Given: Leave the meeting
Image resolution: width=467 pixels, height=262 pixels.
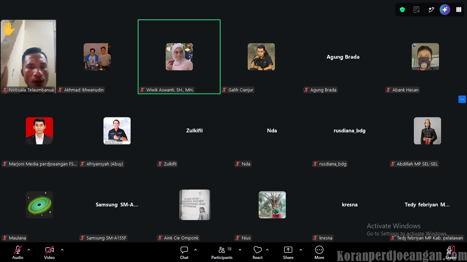Looking at the screenshot, I should [x=451, y=253].
